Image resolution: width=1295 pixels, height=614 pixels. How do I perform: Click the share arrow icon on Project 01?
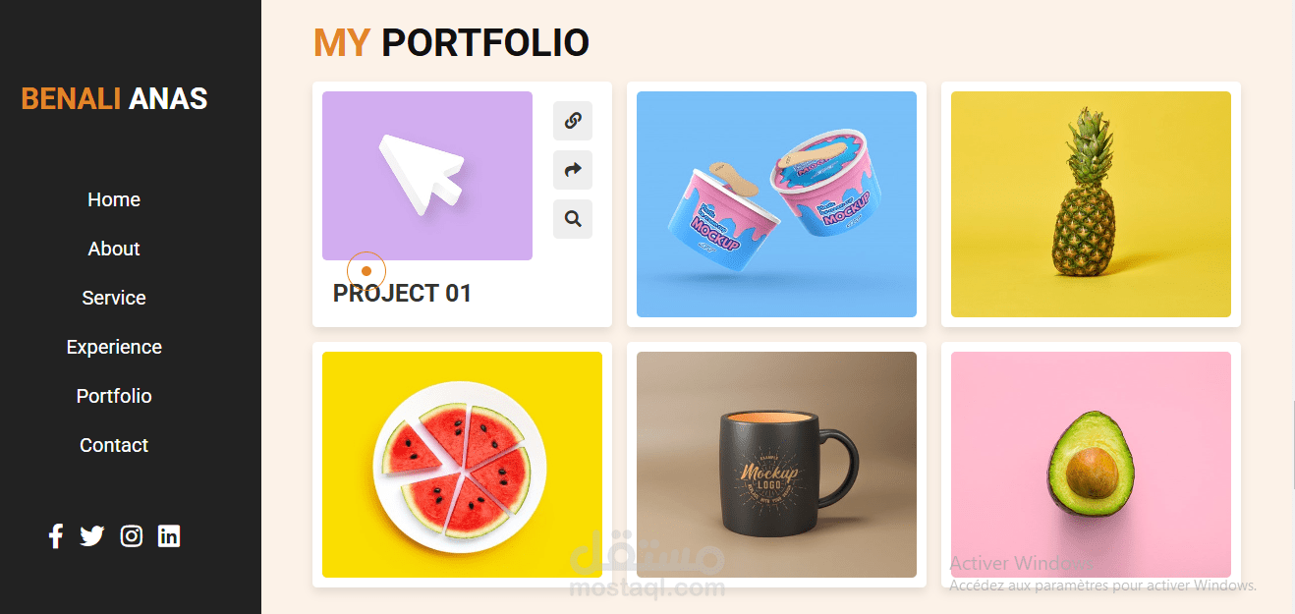pos(573,170)
